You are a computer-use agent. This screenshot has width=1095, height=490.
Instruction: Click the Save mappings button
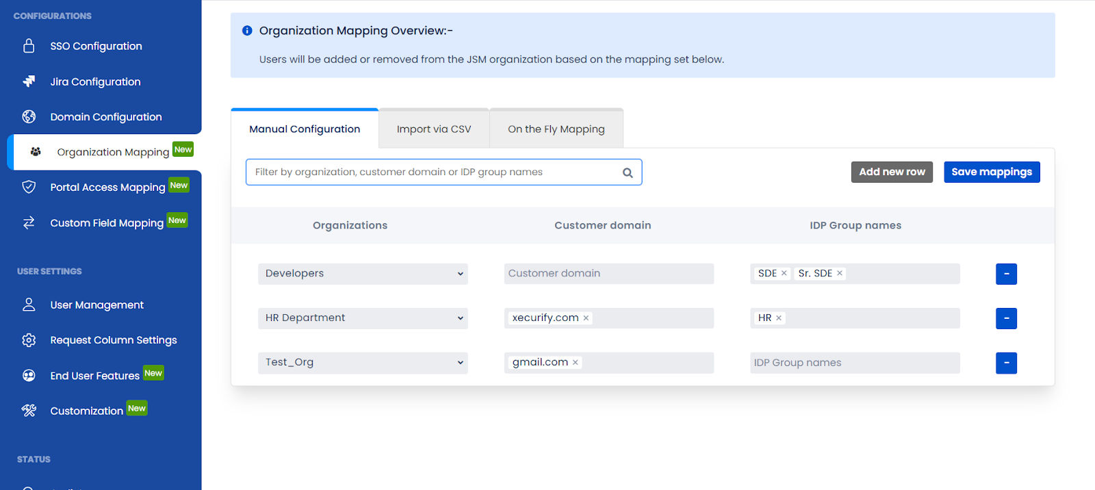(992, 172)
